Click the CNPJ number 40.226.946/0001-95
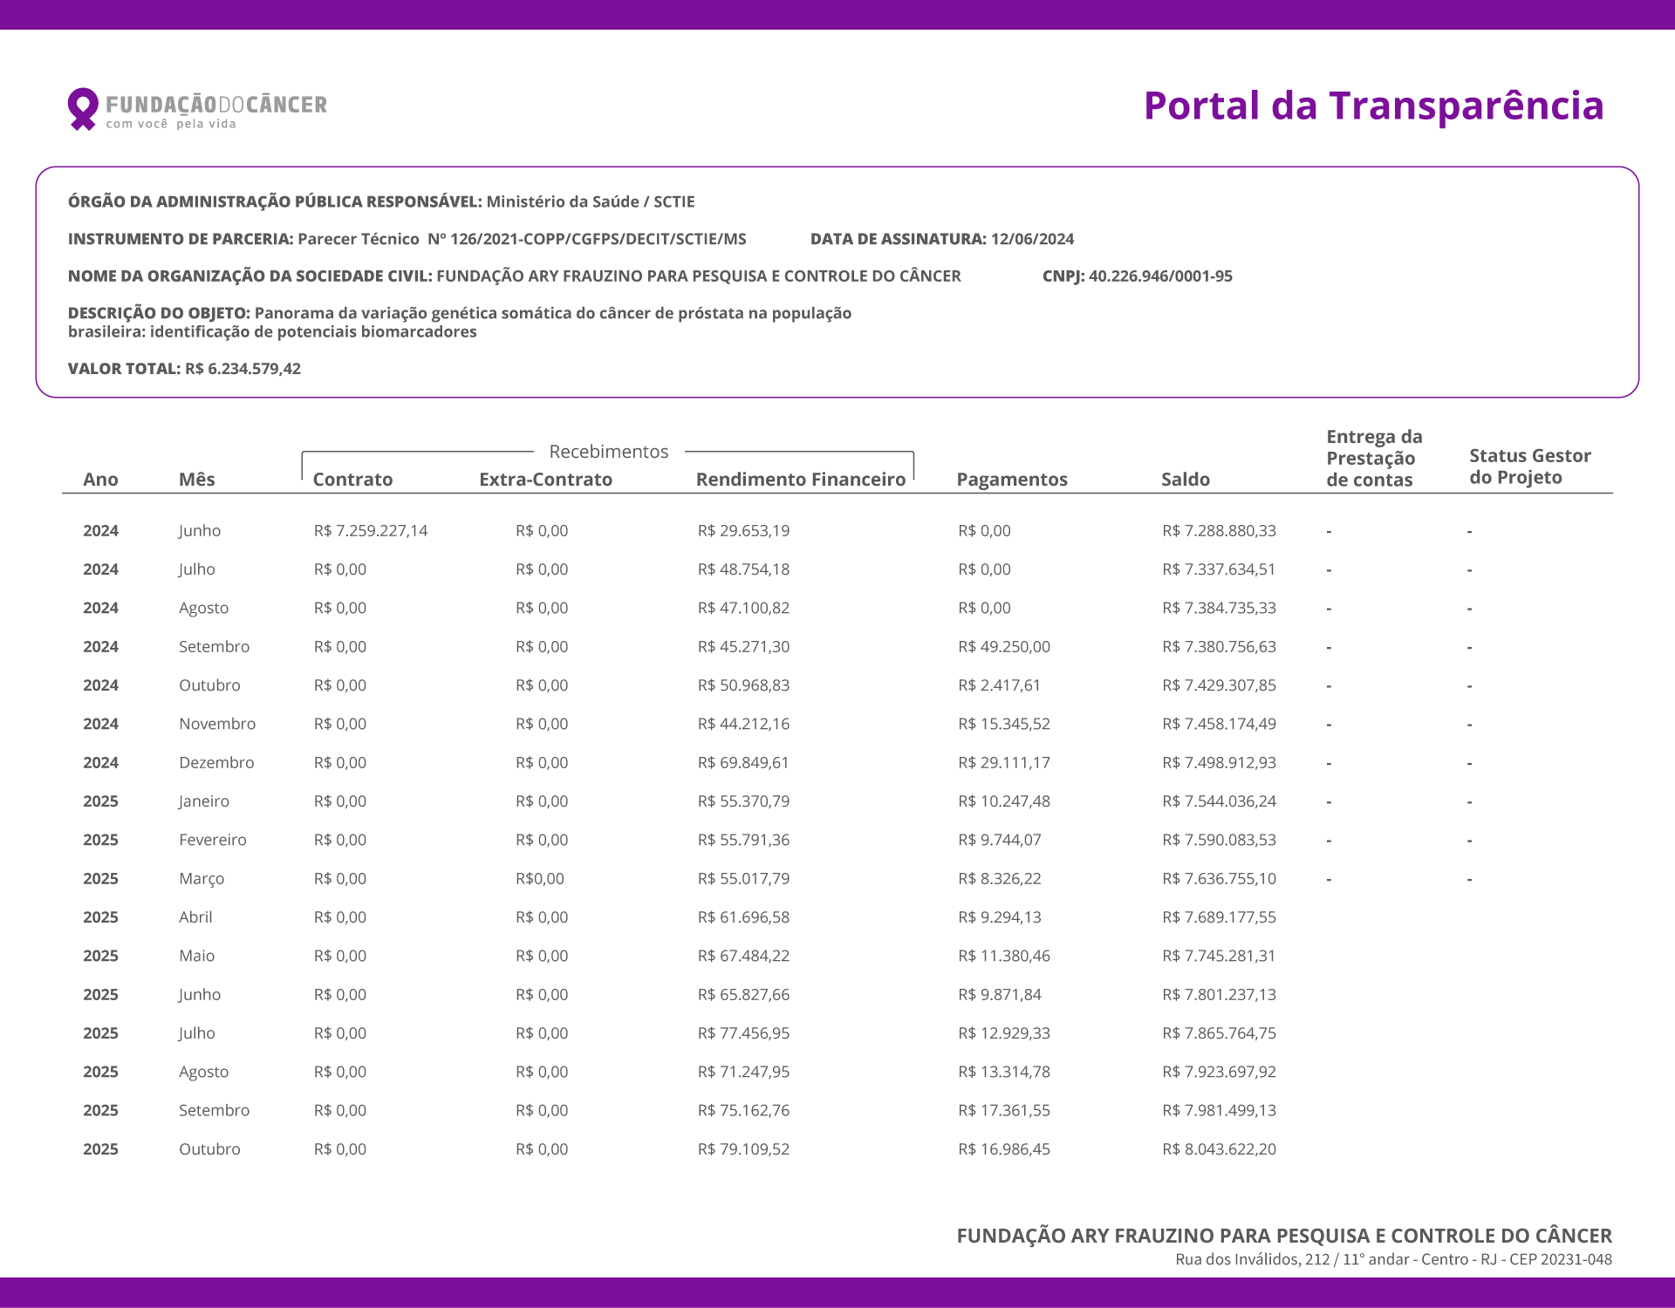Viewport: 1675px width, 1308px height. 1160,276
